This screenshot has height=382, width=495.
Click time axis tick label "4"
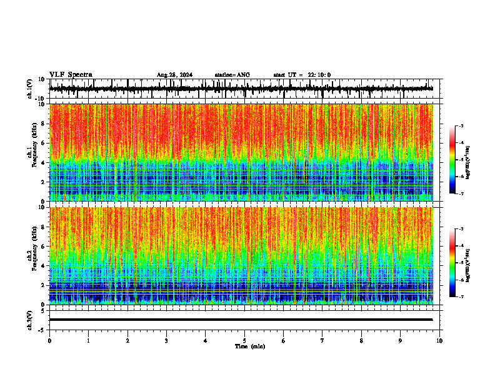[x=206, y=341]
